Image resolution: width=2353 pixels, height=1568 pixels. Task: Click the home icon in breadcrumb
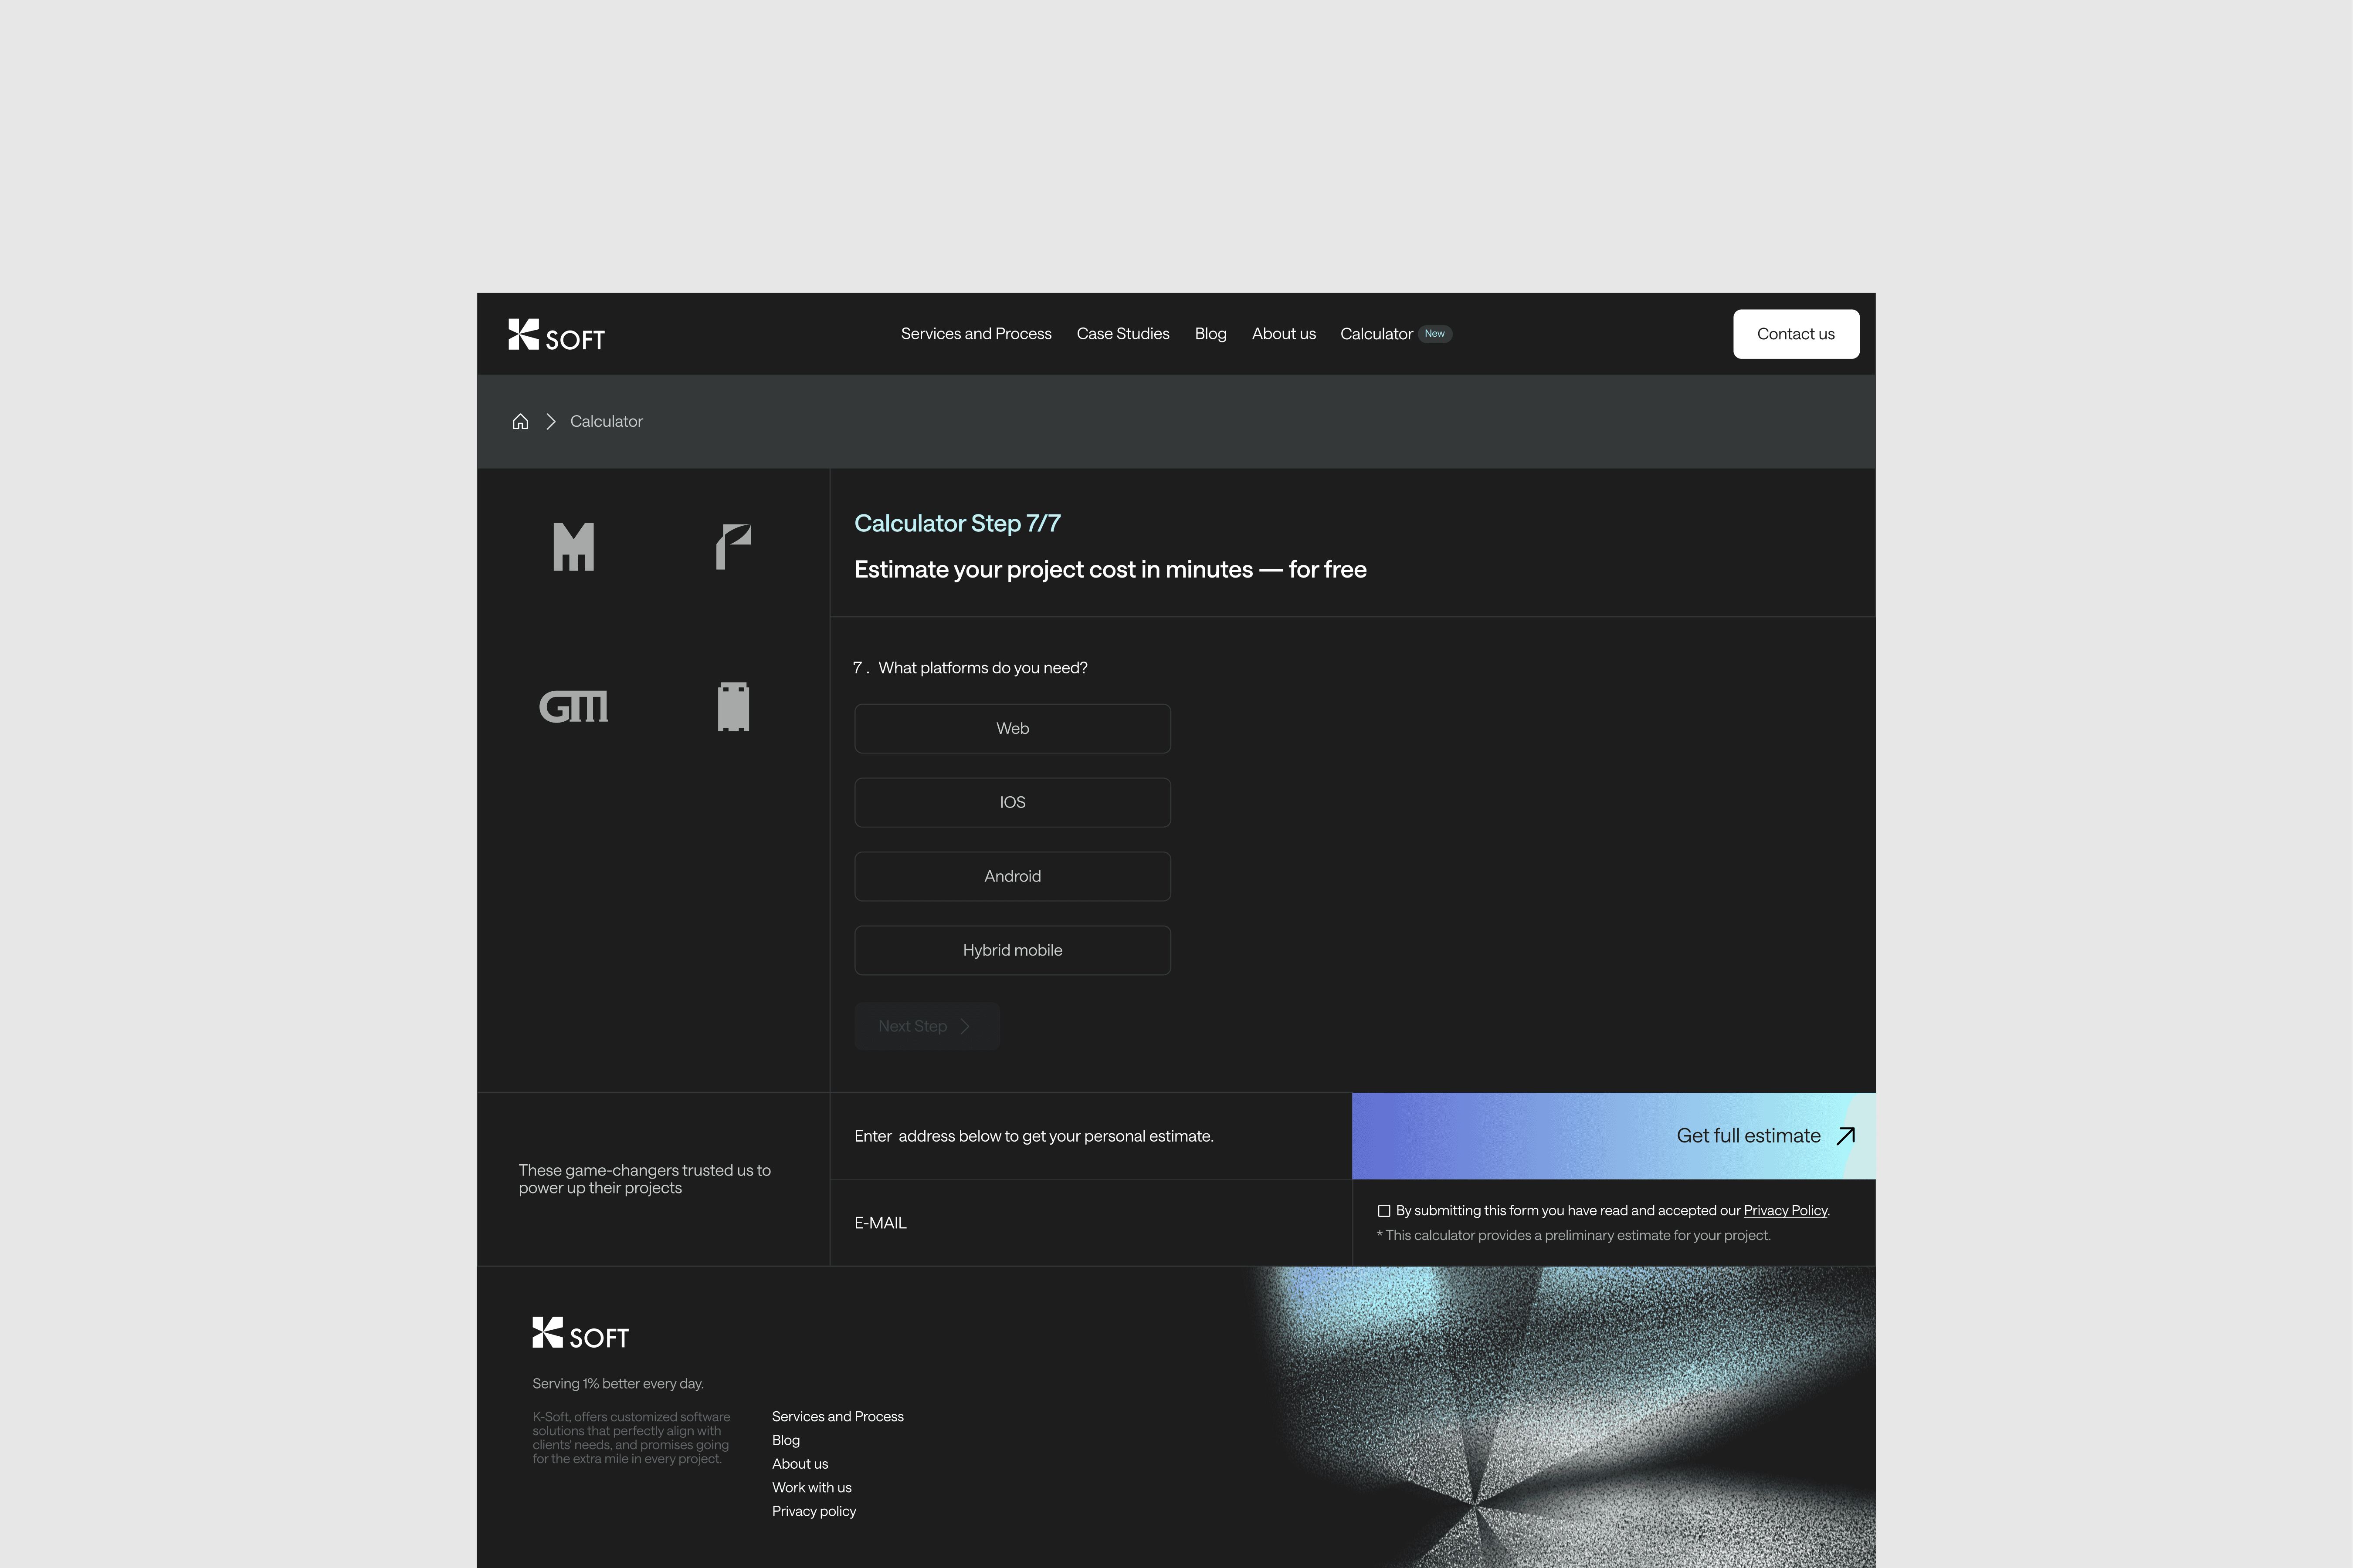point(520,421)
